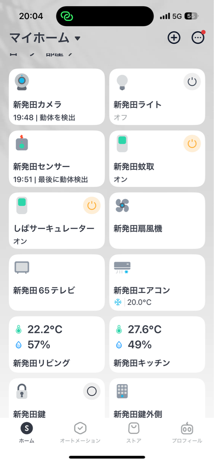Open the 新発田65テレビ TV icon
Screen dimensions: 214x463
(22, 267)
